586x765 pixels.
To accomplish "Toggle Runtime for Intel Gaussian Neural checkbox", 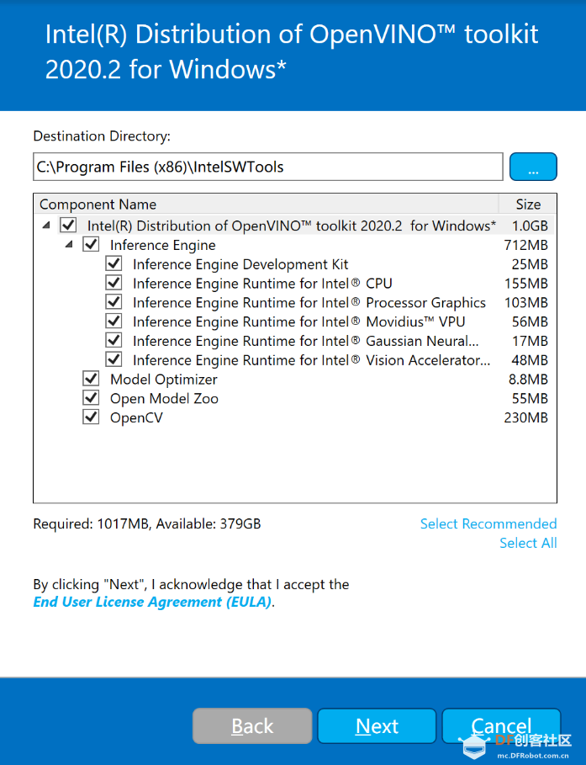I will (x=114, y=340).
